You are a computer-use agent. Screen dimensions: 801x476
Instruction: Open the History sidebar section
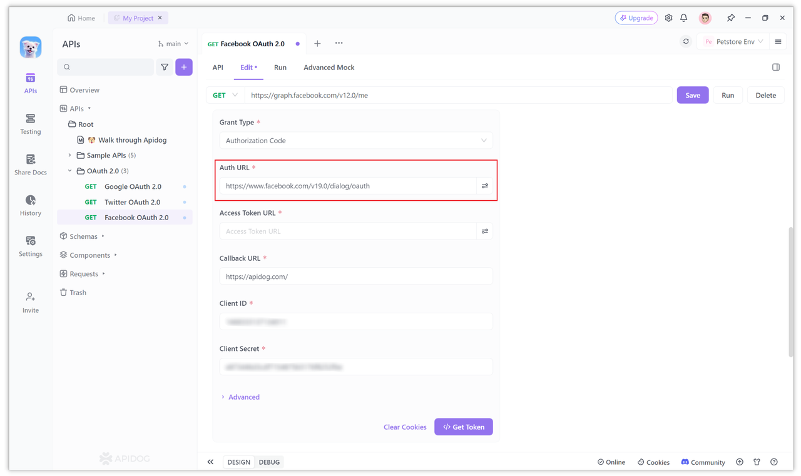click(x=30, y=205)
